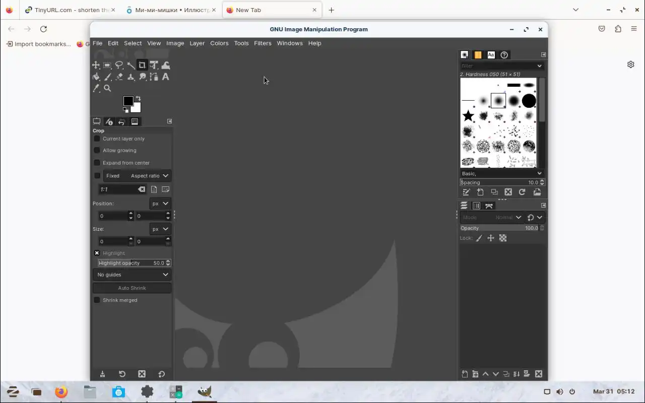The height and width of the screenshot is (403, 645).
Task: Select the Smudge tool
Action: (142, 77)
